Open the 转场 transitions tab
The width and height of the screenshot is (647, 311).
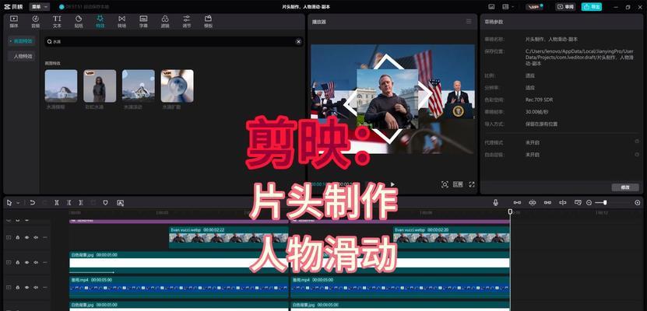pos(121,22)
